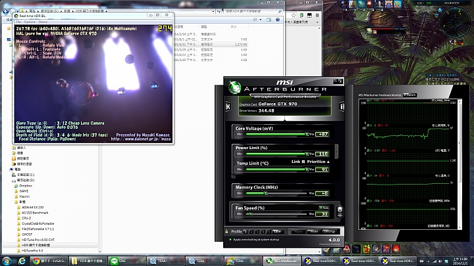The image size is (474, 266).
Task: Switch to the LINE taskbar button
Action: click(127, 261)
